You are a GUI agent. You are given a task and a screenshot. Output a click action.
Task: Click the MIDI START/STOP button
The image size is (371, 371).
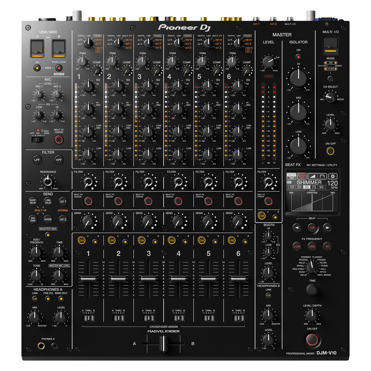[59, 68]
